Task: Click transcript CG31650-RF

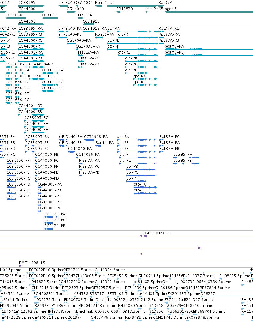Action: (17, 64)
